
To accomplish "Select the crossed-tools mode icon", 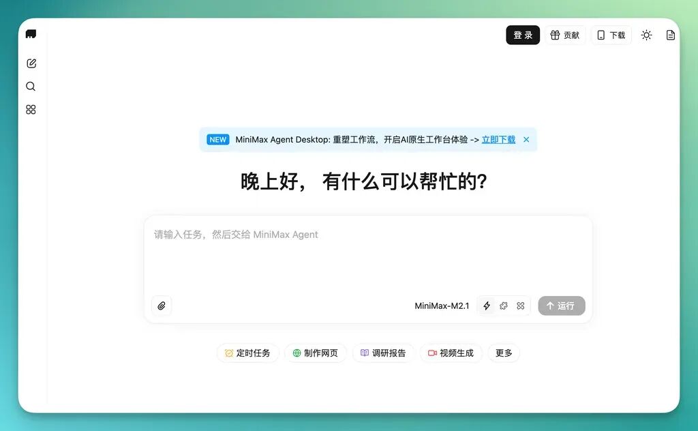I will tap(520, 306).
